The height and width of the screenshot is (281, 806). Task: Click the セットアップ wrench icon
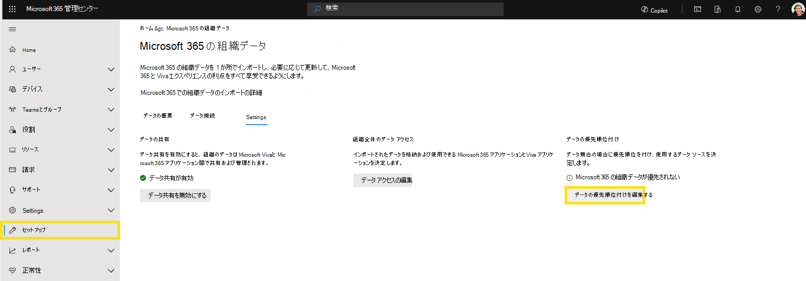point(13,230)
